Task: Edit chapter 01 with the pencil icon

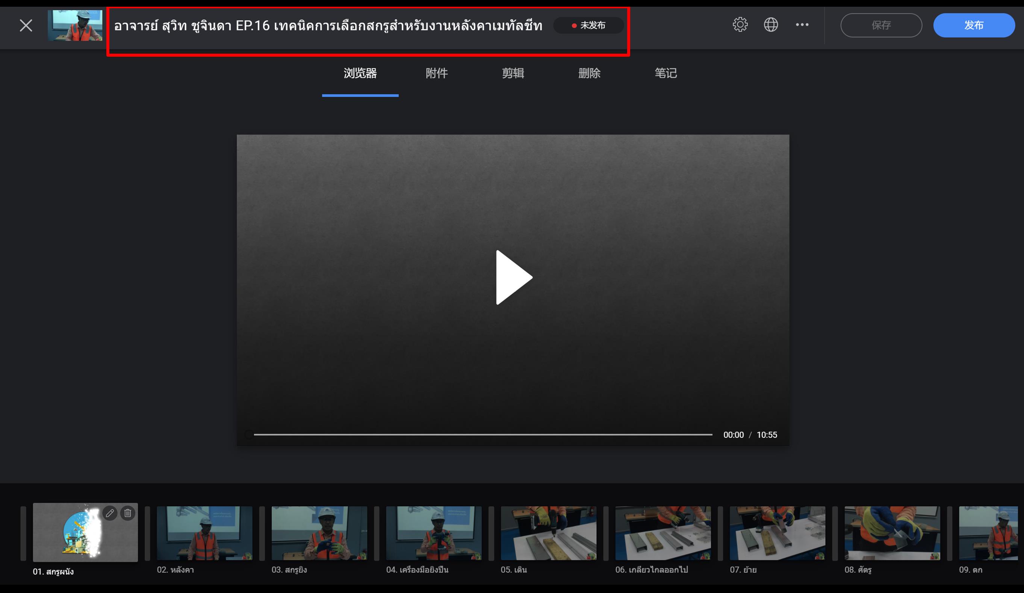Action: (x=110, y=513)
